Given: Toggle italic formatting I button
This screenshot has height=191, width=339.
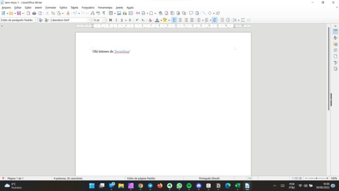Looking at the screenshot, I should (116, 20).
